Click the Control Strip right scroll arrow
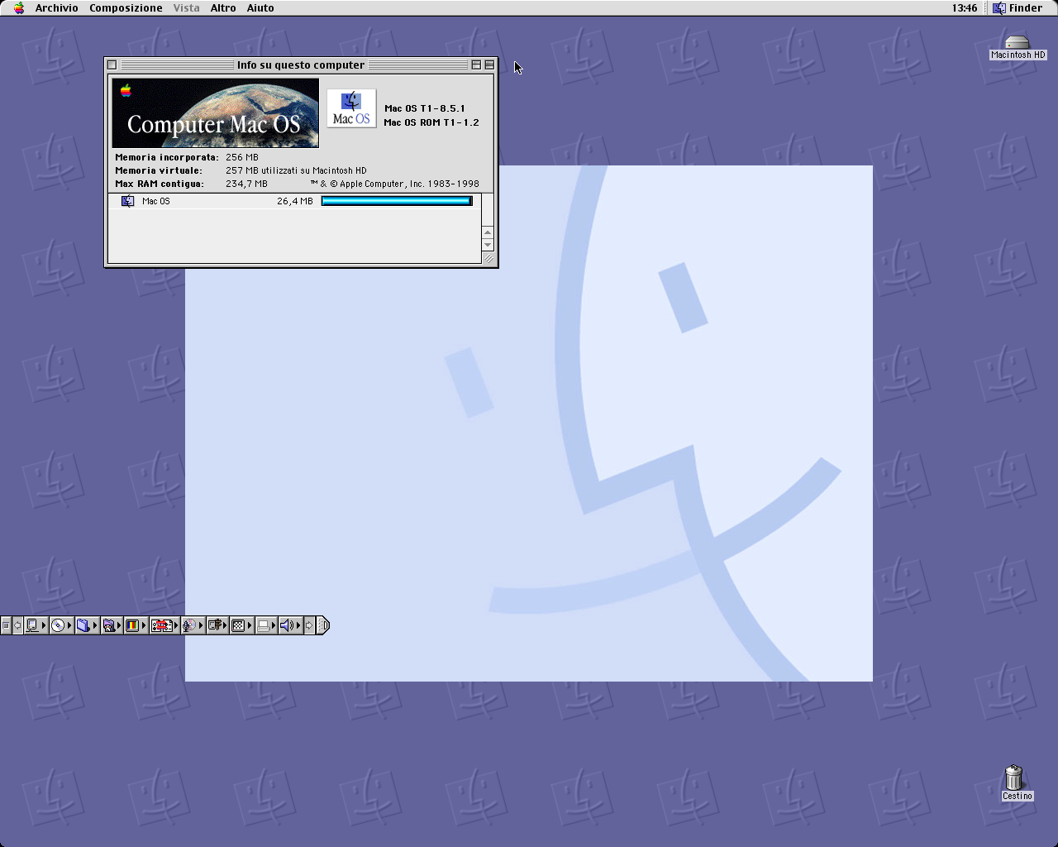The height and width of the screenshot is (847, 1058). coord(309,625)
